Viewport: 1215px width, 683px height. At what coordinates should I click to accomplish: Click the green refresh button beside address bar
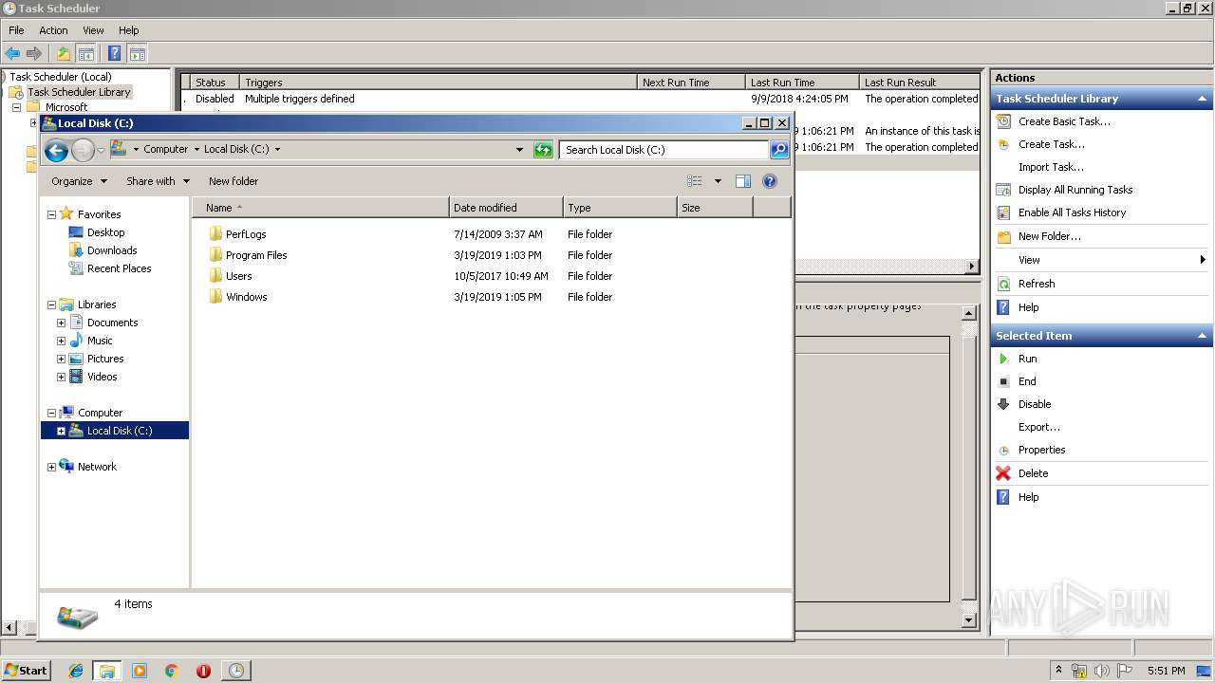coord(543,150)
